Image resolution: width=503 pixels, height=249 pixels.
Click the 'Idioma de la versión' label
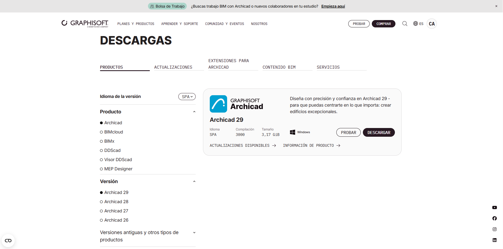pos(120,97)
